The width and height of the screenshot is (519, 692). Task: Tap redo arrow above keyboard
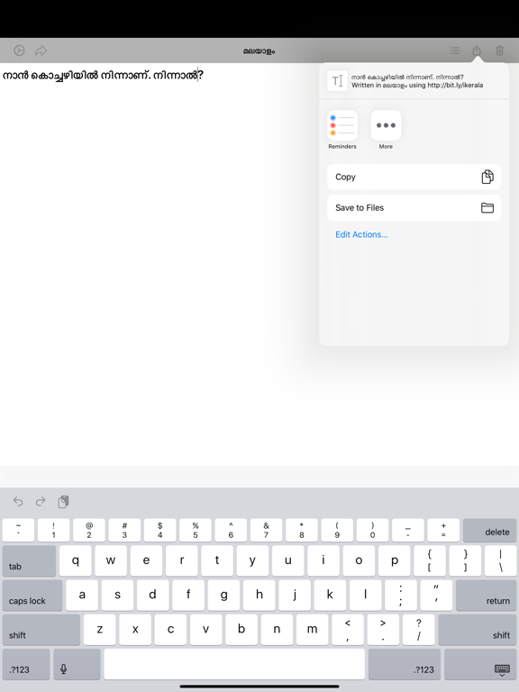pyautogui.click(x=41, y=501)
